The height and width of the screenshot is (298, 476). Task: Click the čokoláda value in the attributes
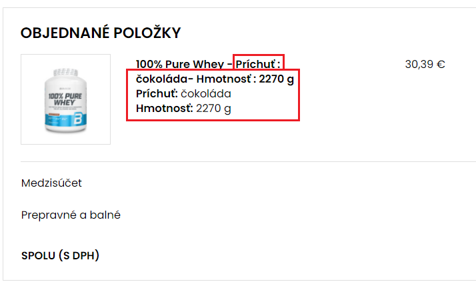[206, 94]
